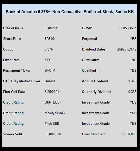Select the Coupon value 5.375
This screenshot has width=140, height=151.
coord(49,49)
